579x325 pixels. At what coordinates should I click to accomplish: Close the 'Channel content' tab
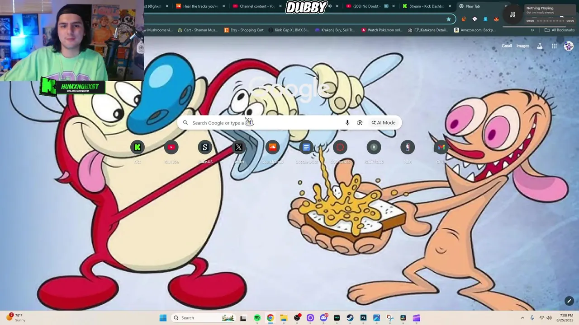click(280, 6)
